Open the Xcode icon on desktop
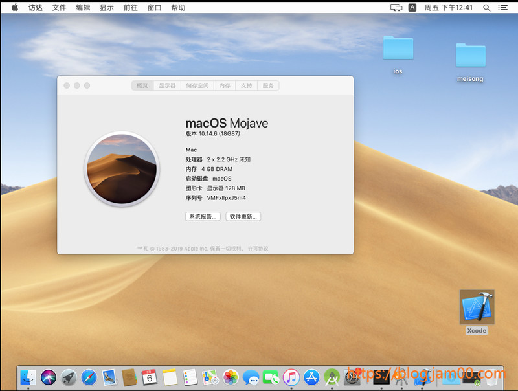 pos(477,307)
